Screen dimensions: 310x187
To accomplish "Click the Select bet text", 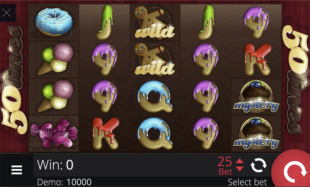I will (x=247, y=182).
